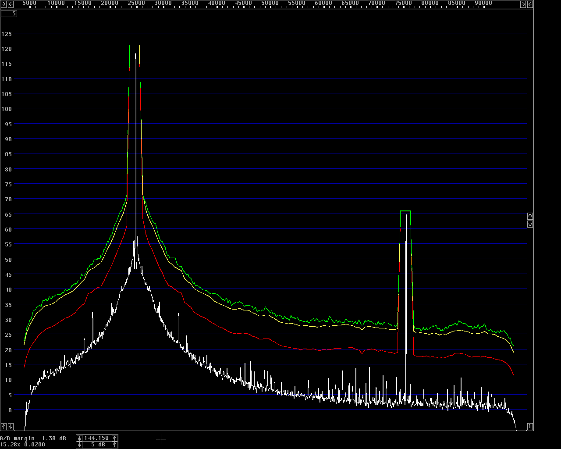Click the down arrow at bottom-left of spectrum

(11, 426)
